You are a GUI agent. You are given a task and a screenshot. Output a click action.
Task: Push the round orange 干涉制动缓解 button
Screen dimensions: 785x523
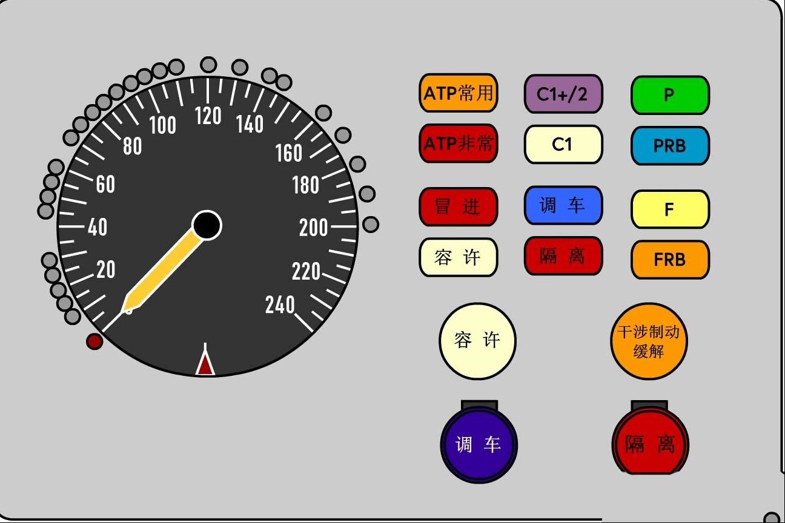click(649, 341)
